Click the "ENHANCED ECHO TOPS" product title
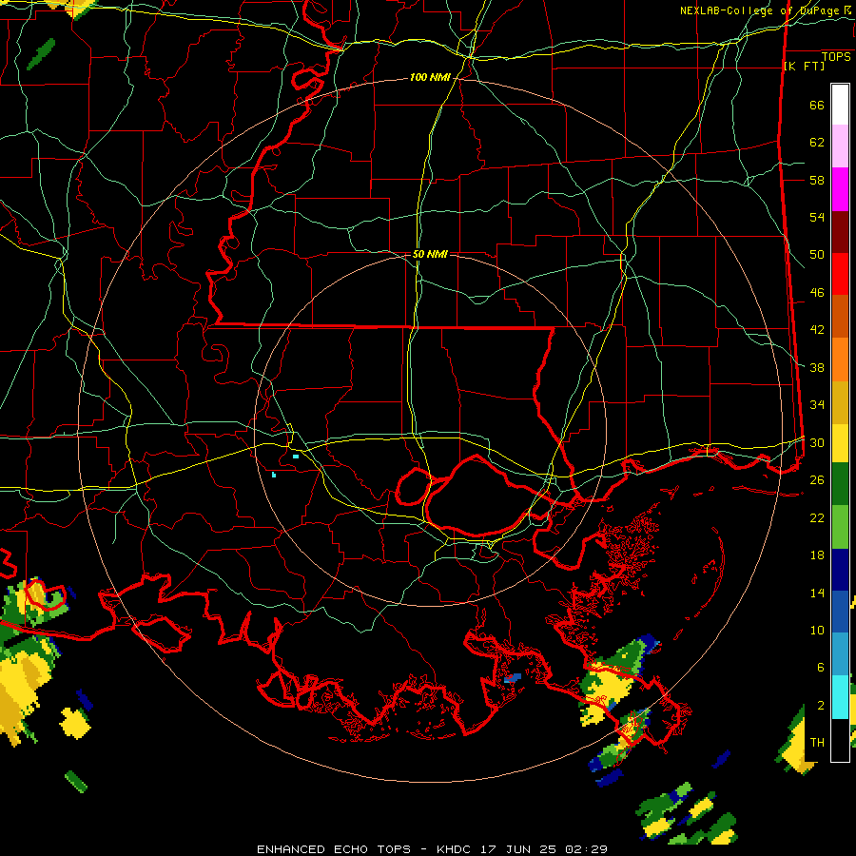Viewport: 856px width, 856px height. (x=334, y=849)
